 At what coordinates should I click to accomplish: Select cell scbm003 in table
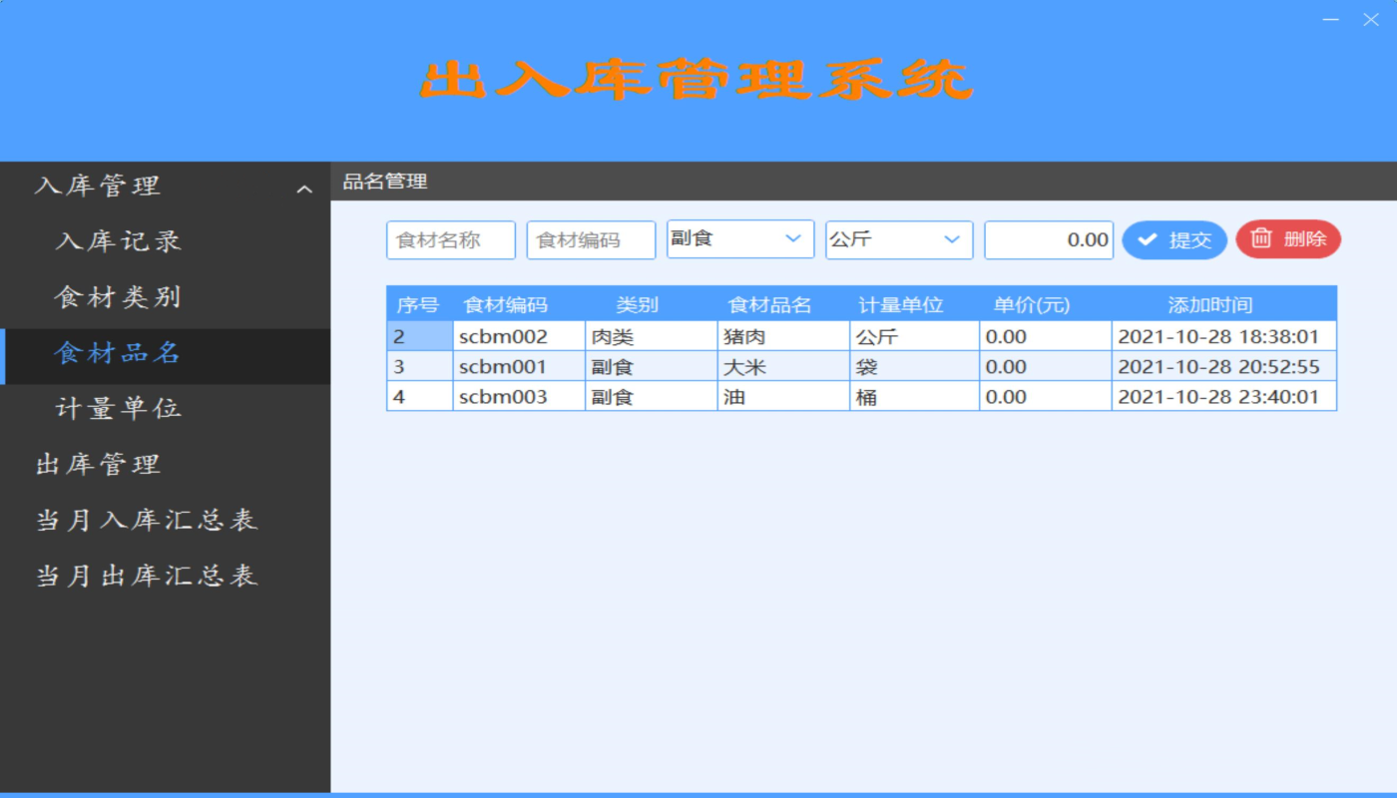pos(519,396)
